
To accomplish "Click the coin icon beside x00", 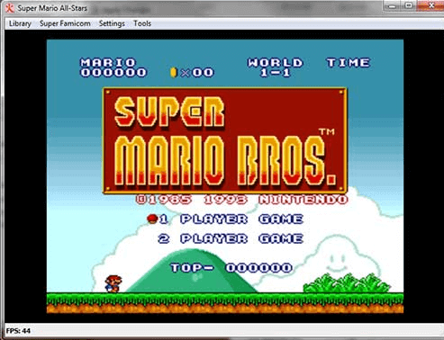I will coord(173,72).
